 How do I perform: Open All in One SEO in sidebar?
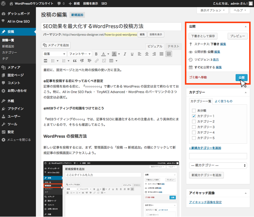(x=18, y=22)
